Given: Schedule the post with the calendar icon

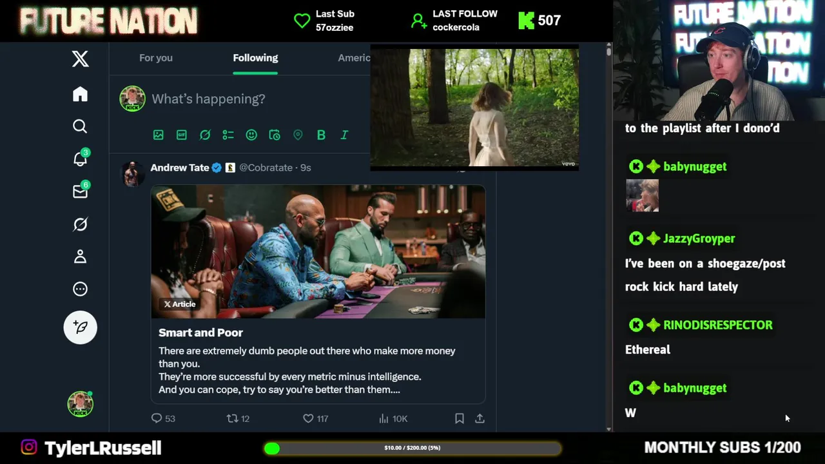Looking at the screenshot, I should (275, 135).
